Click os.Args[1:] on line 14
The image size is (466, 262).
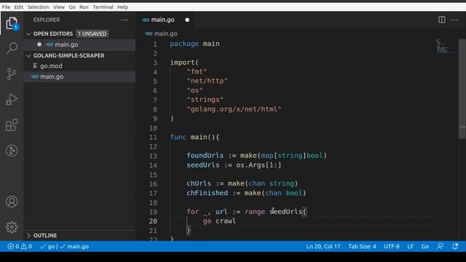coord(258,165)
